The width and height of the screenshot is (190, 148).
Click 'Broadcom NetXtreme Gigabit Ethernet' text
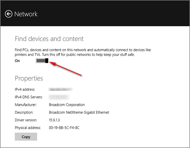point(79,113)
